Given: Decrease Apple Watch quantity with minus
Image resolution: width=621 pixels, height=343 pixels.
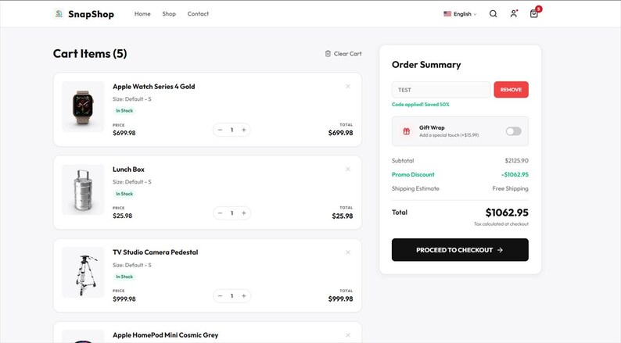Looking at the screenshot, I should click(x=221, y=130).
